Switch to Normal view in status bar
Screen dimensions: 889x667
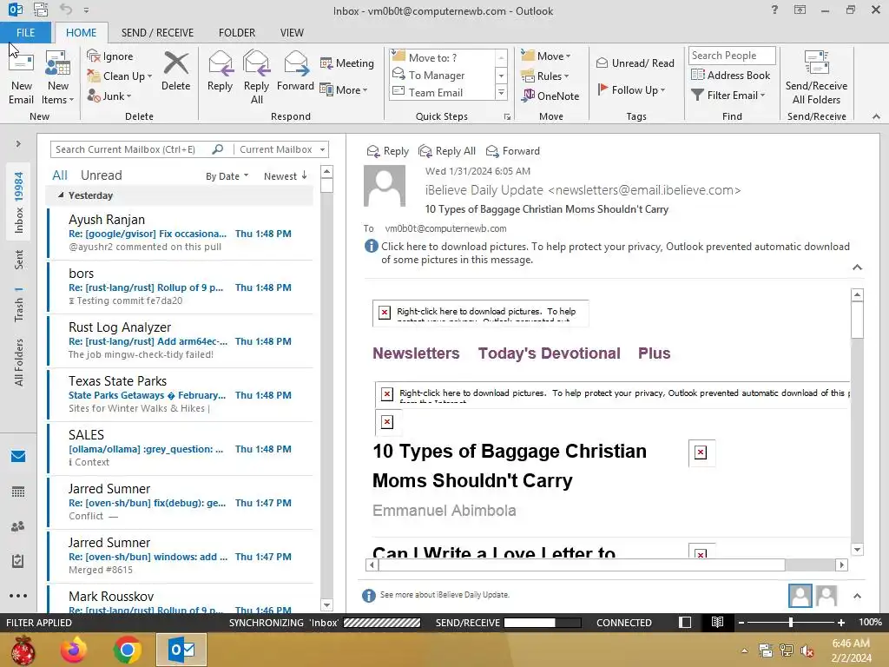pyautogui.click(x=685, y=622)
